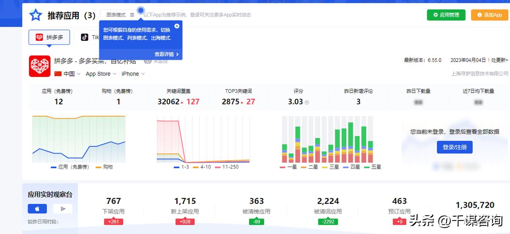Click the 下架应用 count 767

point(113,201)
